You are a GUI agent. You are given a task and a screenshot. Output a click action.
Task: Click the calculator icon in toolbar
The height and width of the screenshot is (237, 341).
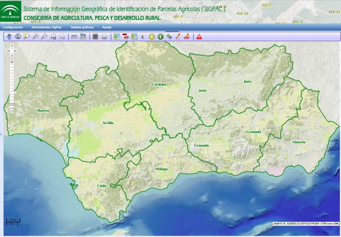(96, 37)
